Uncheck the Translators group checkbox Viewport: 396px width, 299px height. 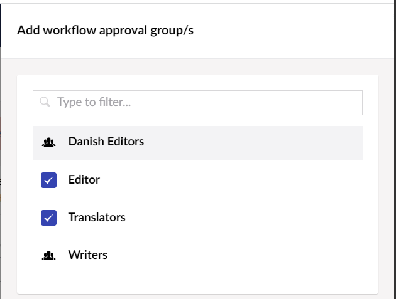pyautogui.click(x=49, y=218)
